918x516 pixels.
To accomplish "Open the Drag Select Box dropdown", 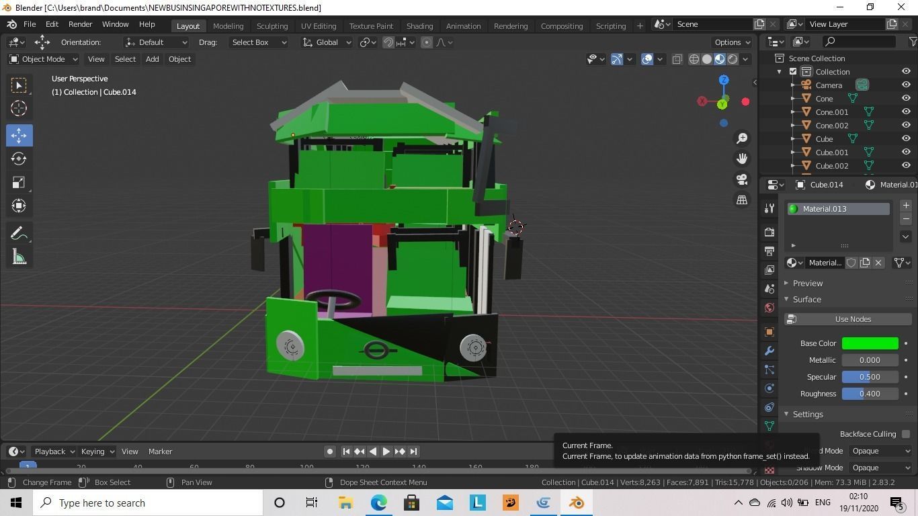I will [259, 42].
